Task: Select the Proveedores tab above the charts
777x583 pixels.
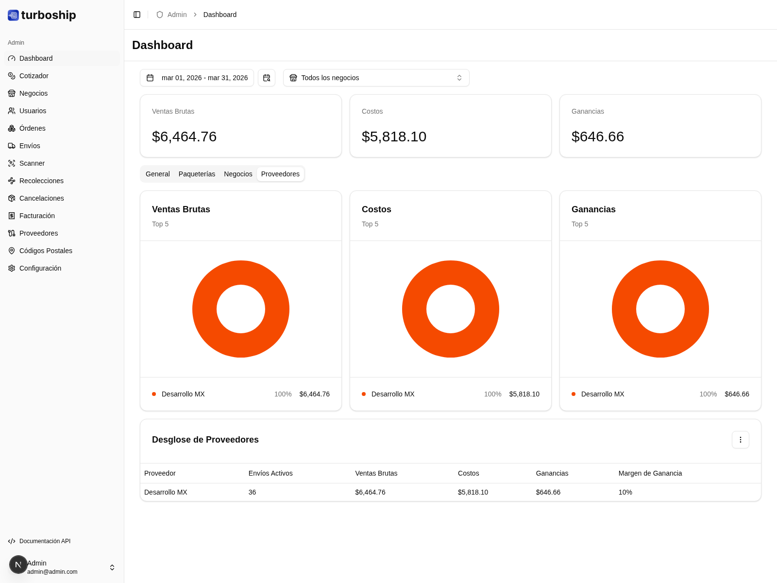Action: pos(280,174)
